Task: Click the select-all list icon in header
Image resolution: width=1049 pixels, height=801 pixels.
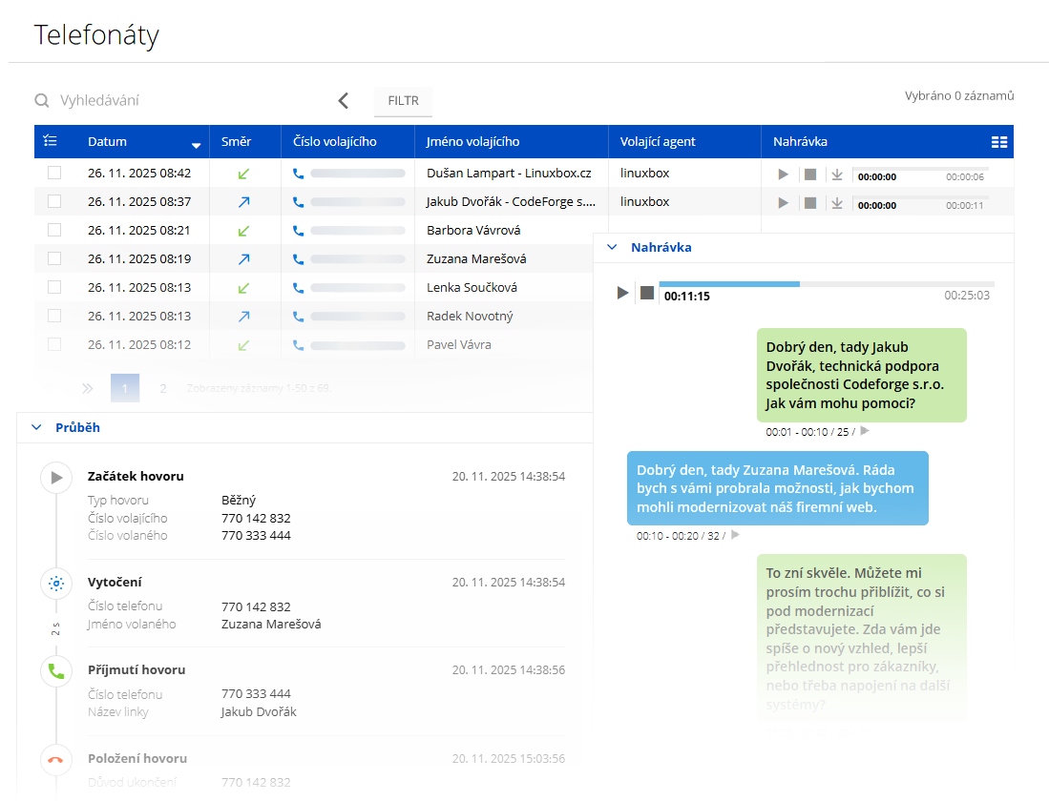Action: pos(51,141)
